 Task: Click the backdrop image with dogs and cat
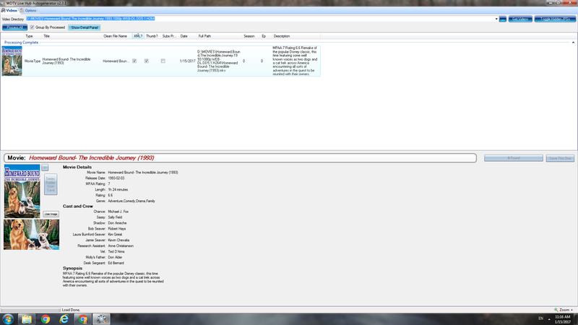31,235
